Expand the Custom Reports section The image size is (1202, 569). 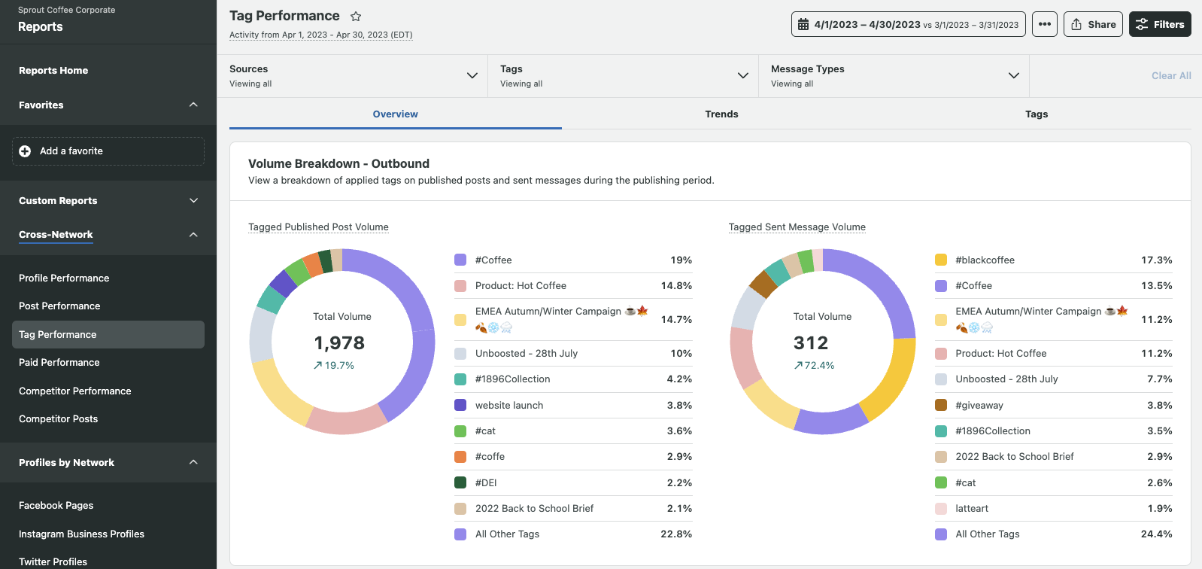pos(193,200)
